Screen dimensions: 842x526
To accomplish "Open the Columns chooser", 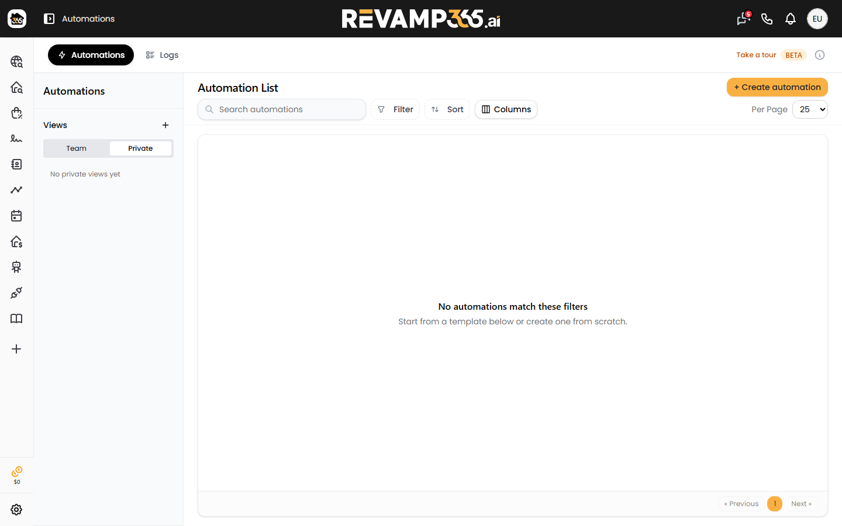I will 506,109.
